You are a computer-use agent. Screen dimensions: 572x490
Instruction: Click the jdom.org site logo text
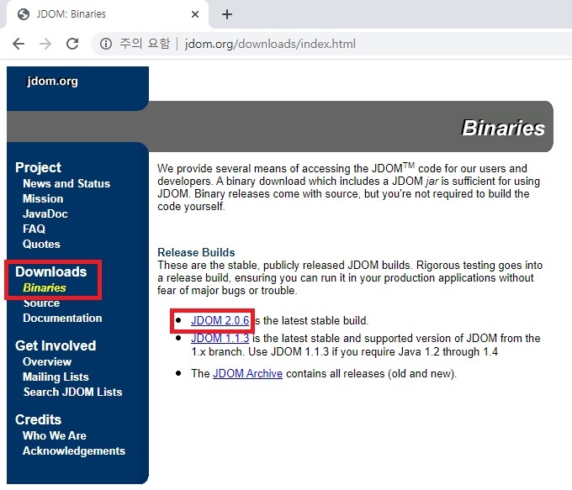pos(52,81)
